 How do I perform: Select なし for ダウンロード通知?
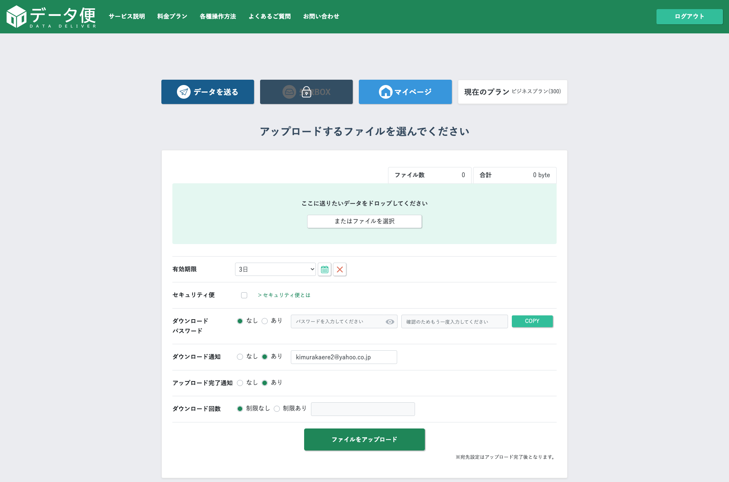click(x=240, y=357)
